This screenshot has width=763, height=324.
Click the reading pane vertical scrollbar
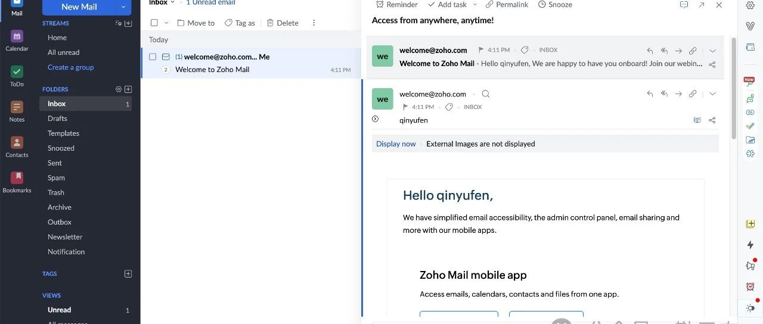click(734, 88)
